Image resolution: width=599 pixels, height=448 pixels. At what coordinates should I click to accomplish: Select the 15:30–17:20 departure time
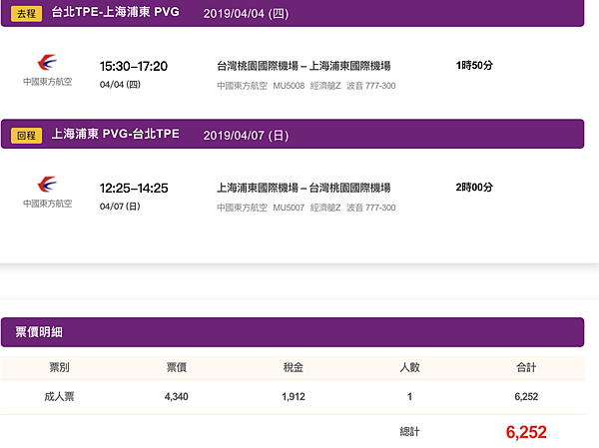coord(134,66)
